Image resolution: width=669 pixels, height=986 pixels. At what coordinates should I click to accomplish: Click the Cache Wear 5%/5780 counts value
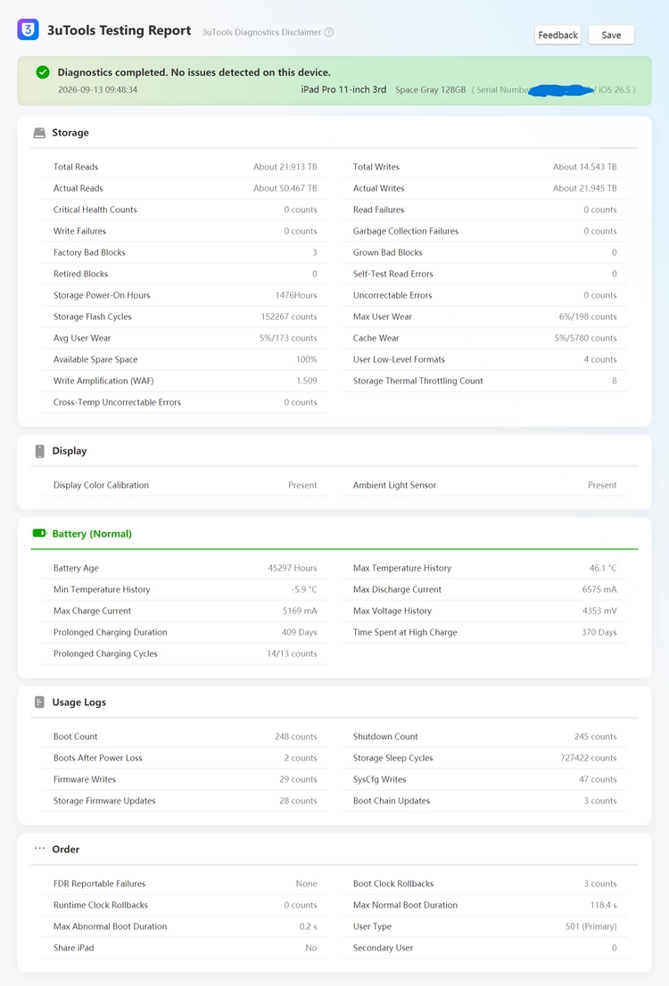pos(585,338)
